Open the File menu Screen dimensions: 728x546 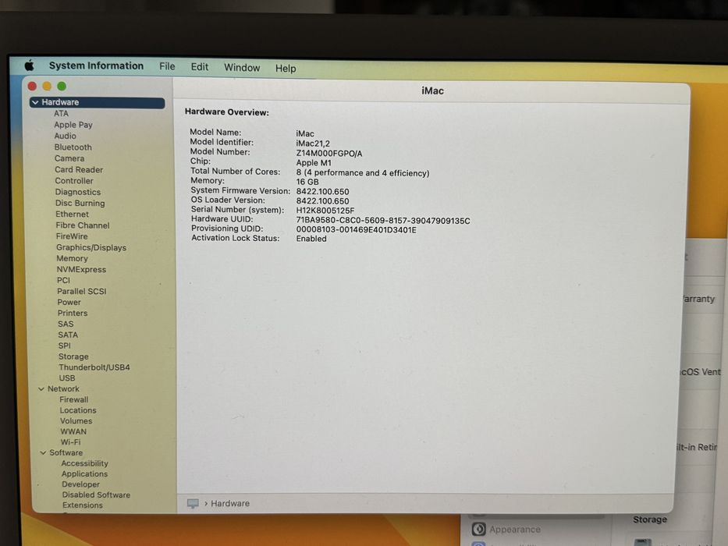tap(167, 66)
